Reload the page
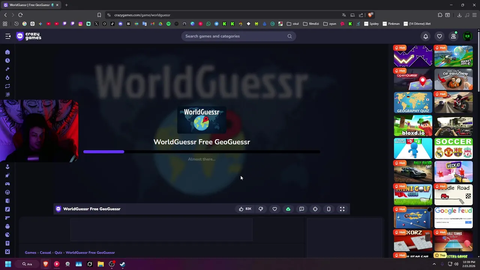Image resolution: width=480 pixels, height=270 pixels. point(20,15)
